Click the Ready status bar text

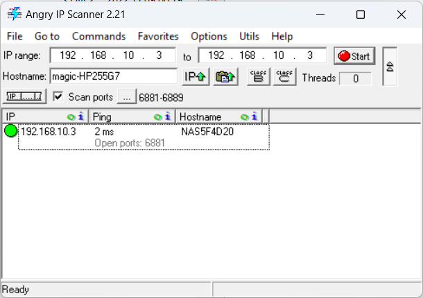[x=15, y=290]
